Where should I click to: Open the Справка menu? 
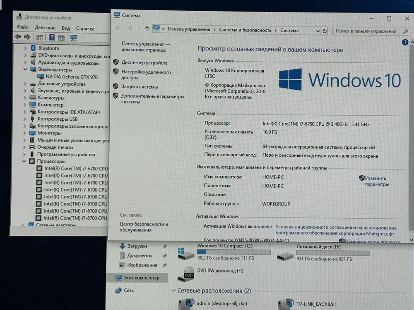85,29
